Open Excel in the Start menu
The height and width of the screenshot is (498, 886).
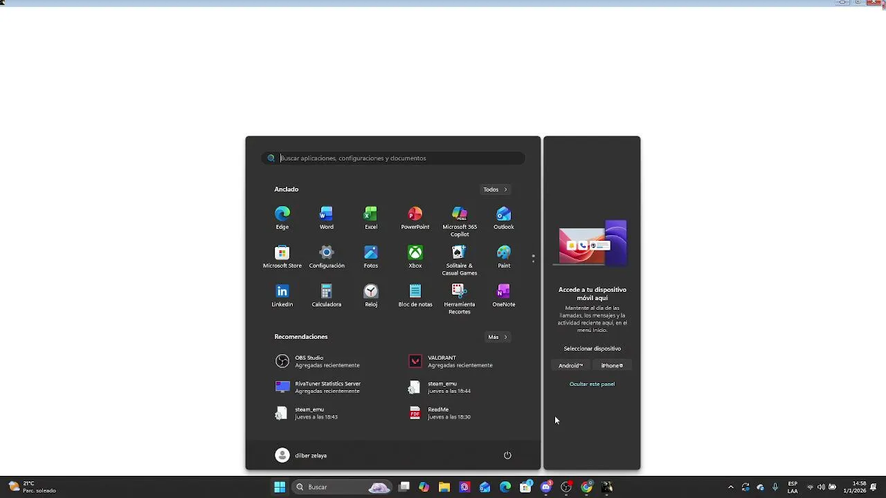[371, 218]
